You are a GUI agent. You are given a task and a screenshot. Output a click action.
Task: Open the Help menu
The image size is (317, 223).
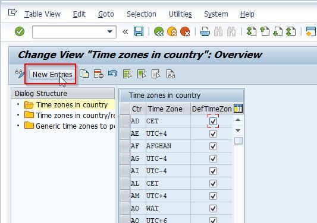pyautogui.click(x=247, y=14)
